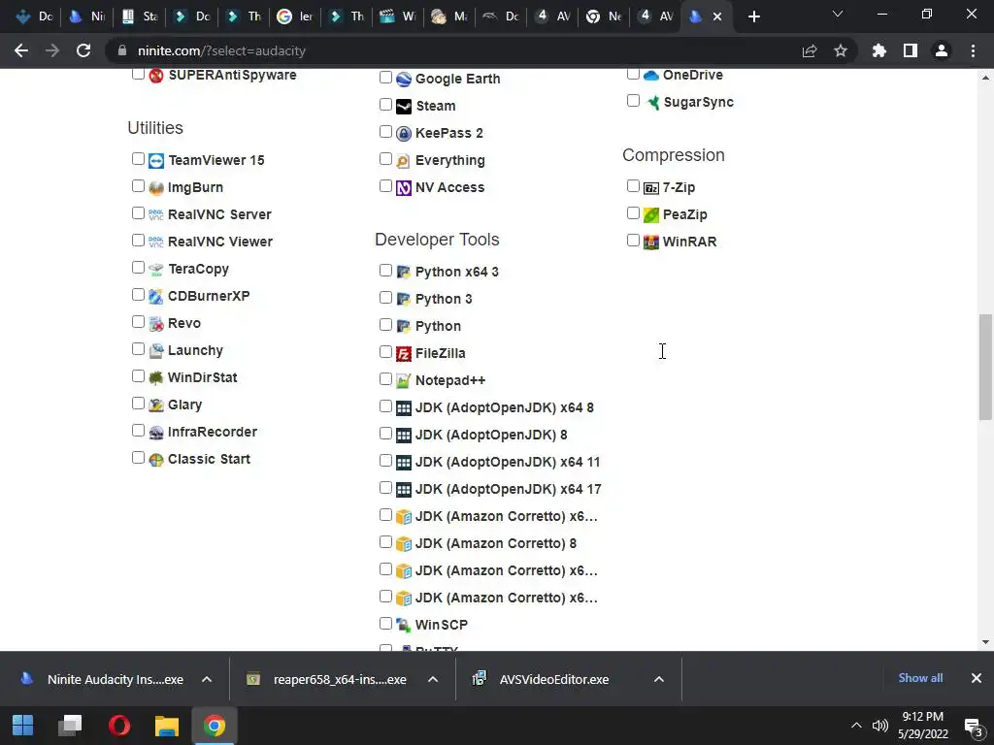The height and width of the screenshot is (745, 994).
Task: Click the SugarSync bird icon
Action: [x=652, y=103]
